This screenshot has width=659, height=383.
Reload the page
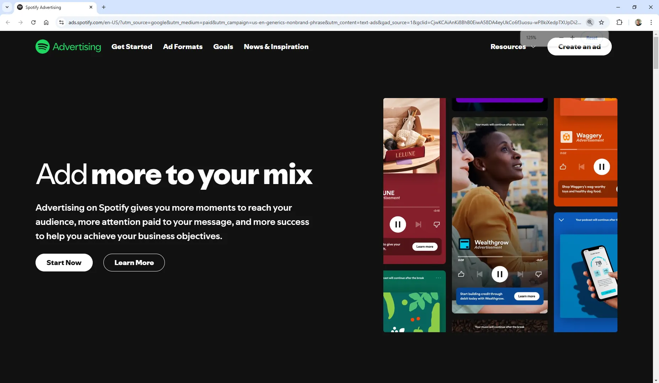click(x=33, y=22)
